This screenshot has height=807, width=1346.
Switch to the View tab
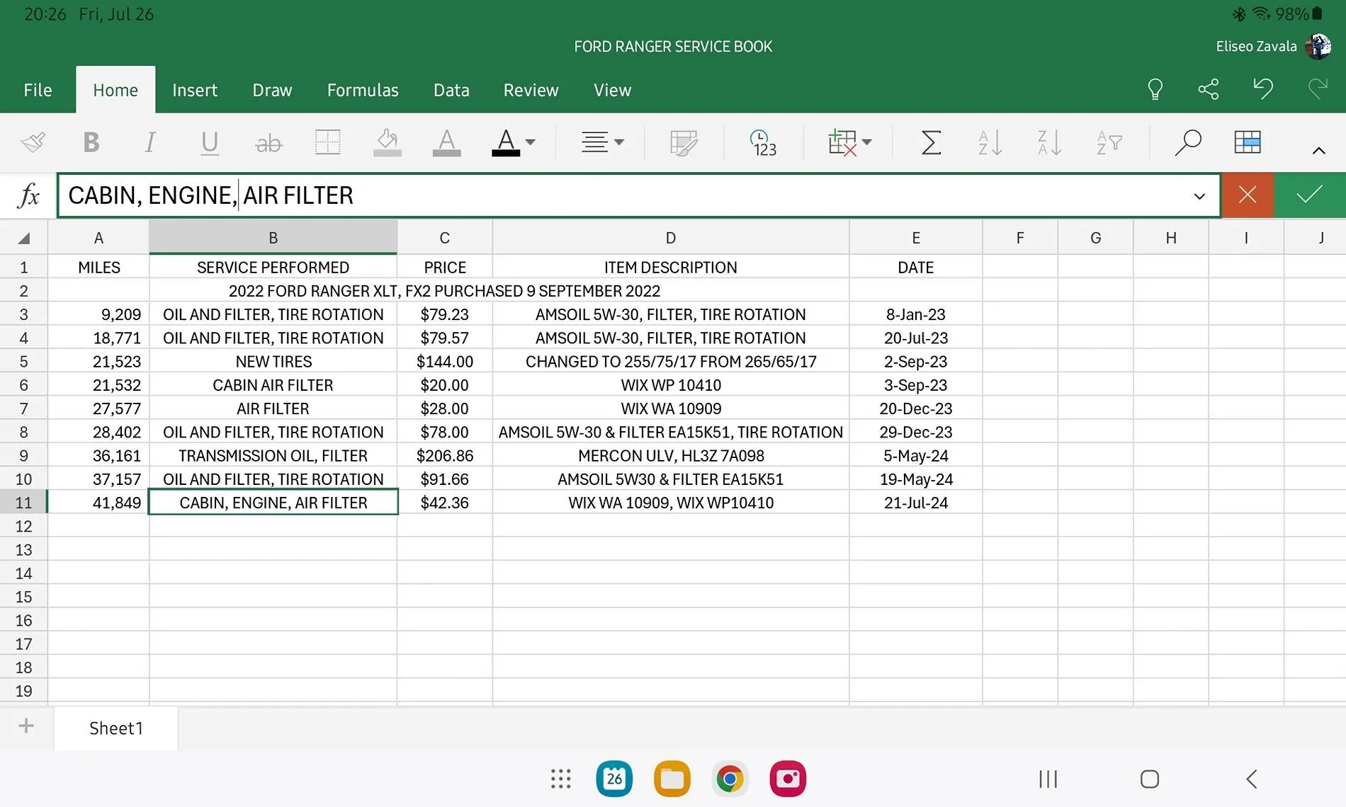coord(612,90)
